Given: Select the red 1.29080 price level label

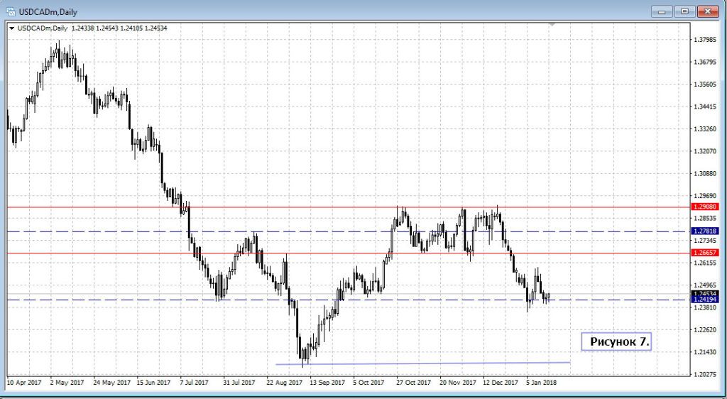Looking at the screenshot, I should click(704, 207).
